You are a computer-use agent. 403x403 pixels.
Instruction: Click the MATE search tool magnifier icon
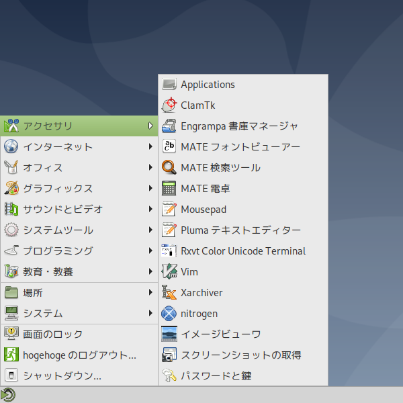pyautogui.click(x=169, y=167)
